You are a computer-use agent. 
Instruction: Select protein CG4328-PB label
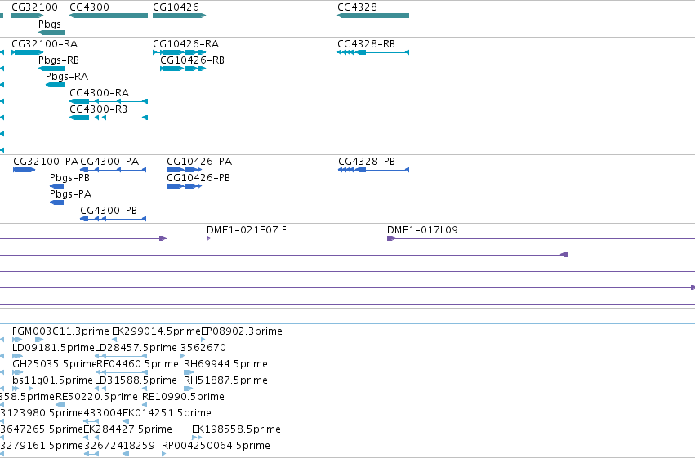pyautogui.click(x=367, y=162)
